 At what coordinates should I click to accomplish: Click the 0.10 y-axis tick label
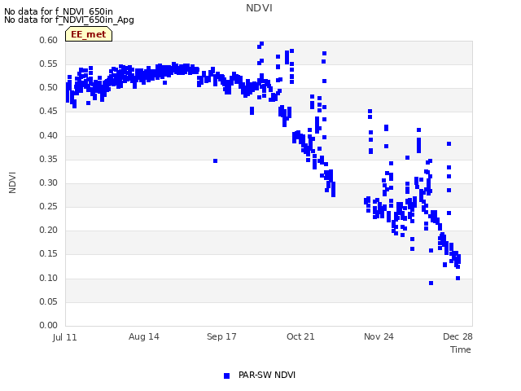[x=49, y=278]
